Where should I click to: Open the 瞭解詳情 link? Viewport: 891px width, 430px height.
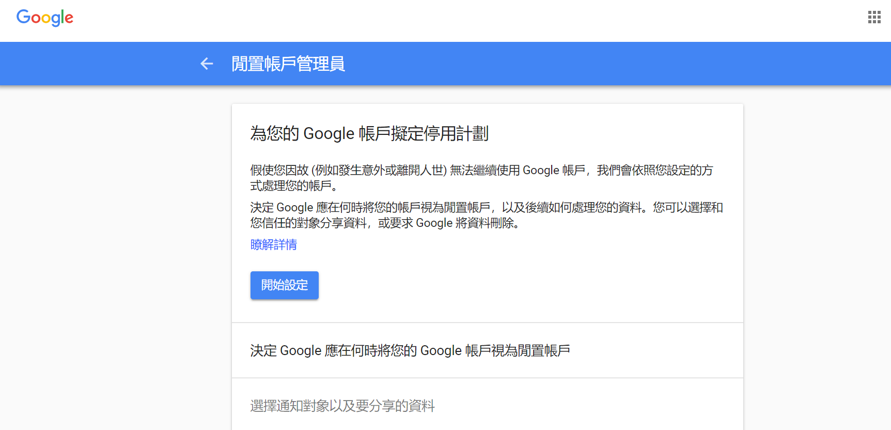pos(274,244)
